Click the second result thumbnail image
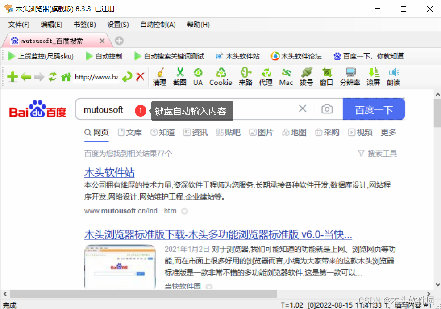 (120, 267)
